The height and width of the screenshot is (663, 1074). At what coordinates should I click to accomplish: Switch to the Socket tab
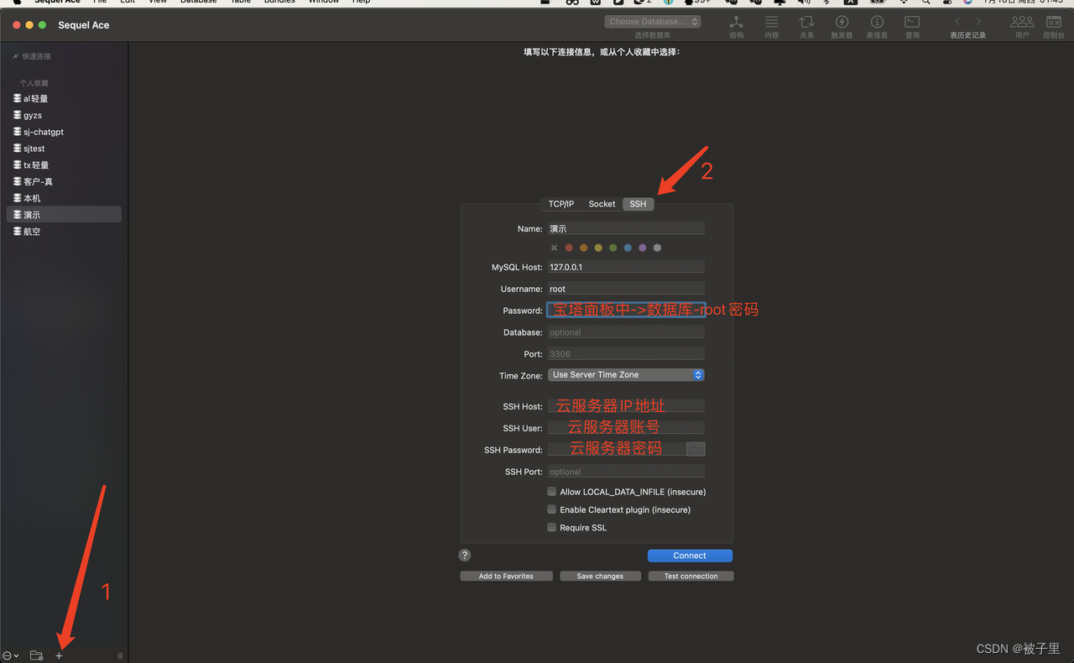(602, 204)
